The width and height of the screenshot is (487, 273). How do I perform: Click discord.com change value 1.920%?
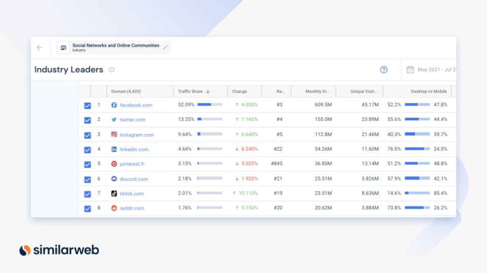[x=250, y=178]
